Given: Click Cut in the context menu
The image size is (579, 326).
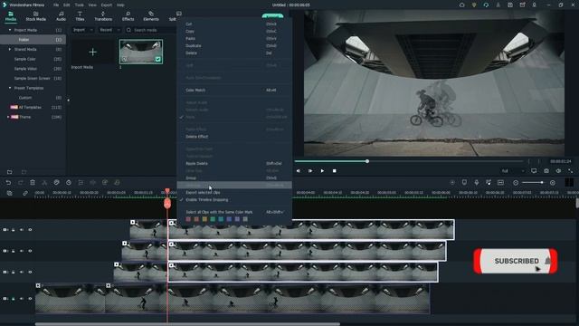Looking at the screenshot, I should tap(234, 24).
